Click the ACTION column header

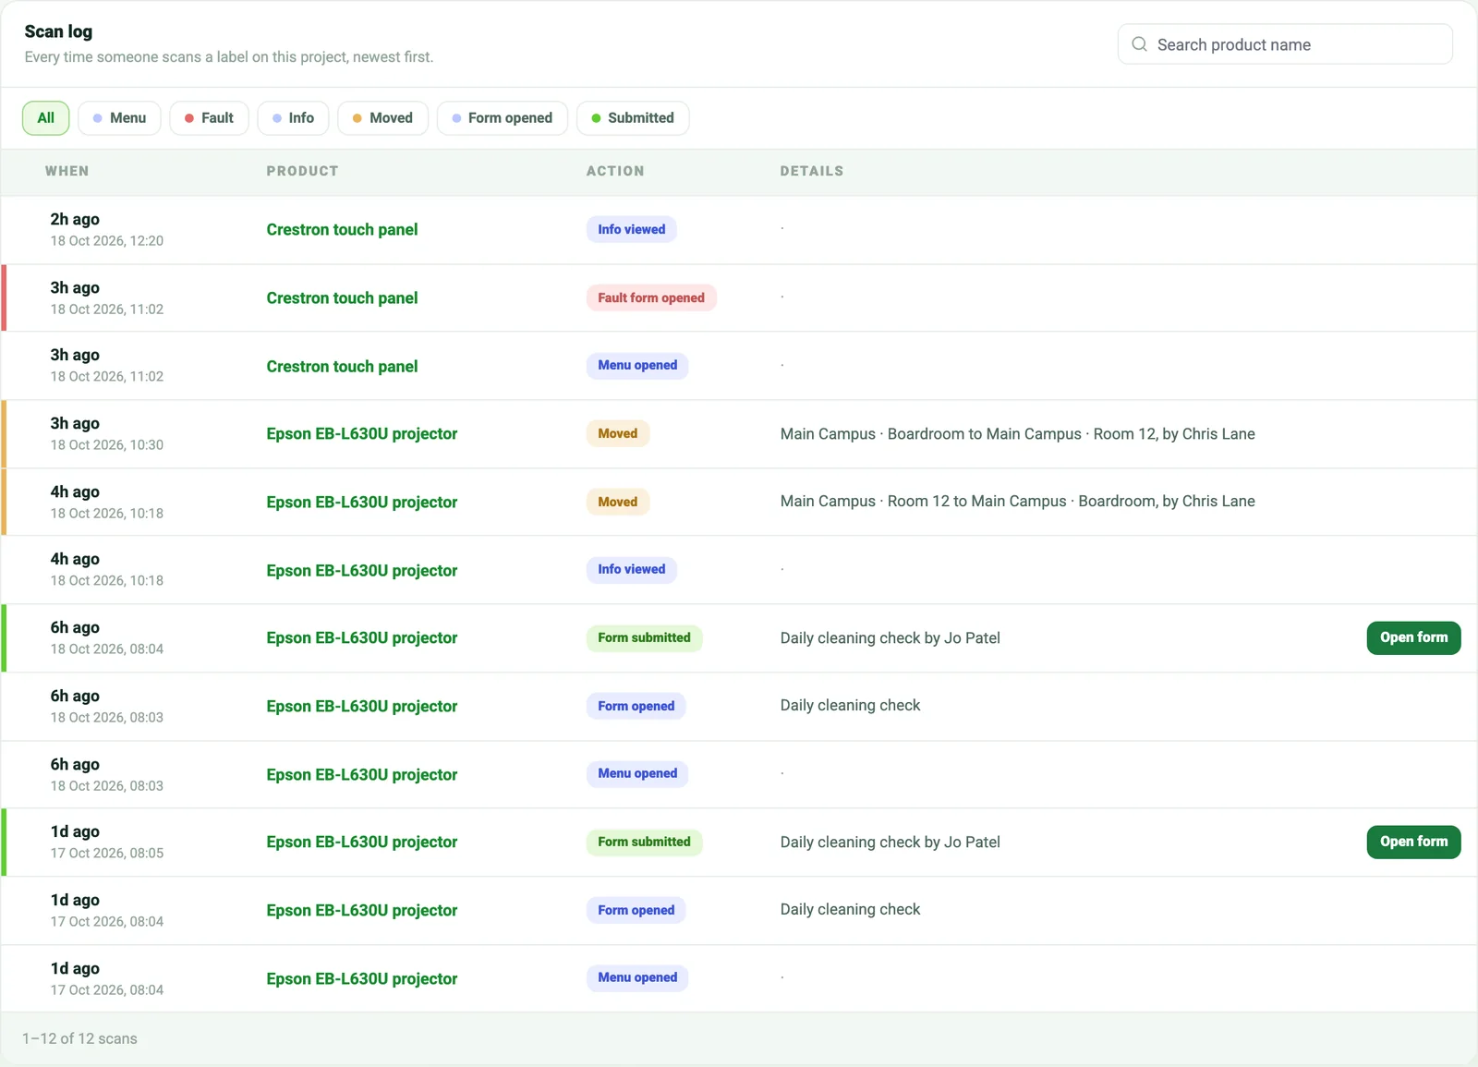click(615, 171)
